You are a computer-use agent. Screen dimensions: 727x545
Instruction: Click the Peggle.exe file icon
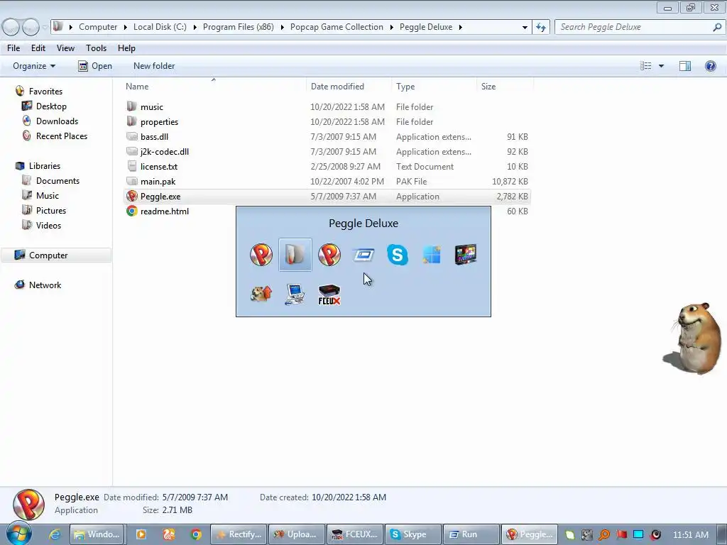132,196
